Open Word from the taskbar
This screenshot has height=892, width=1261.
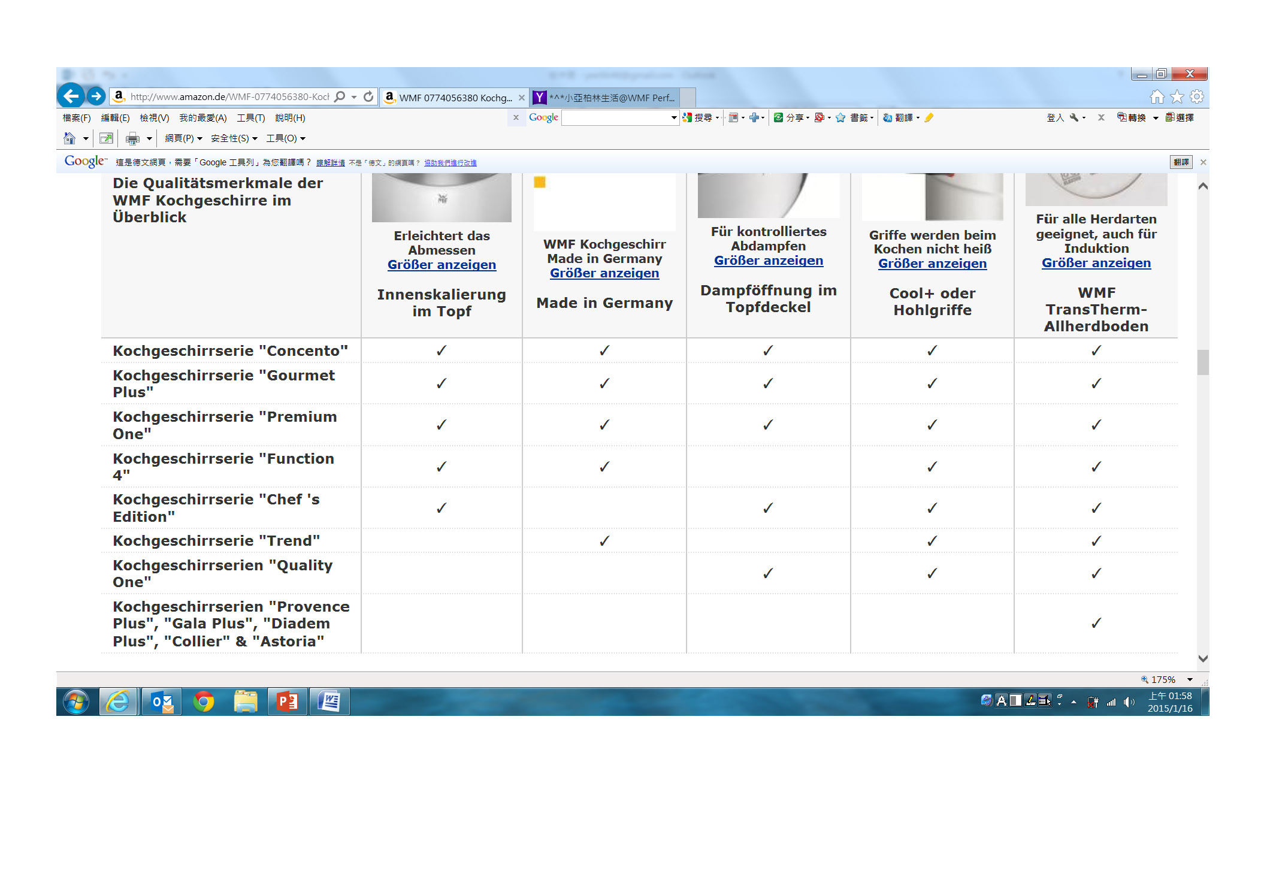point(329,701)
